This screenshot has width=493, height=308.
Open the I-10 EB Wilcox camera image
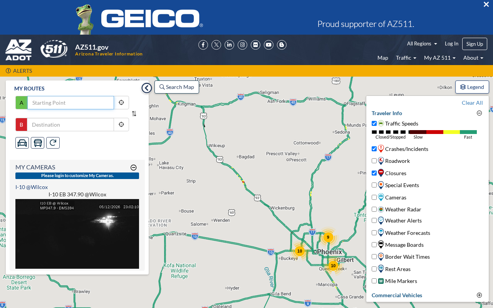click(x=77, y=234)
